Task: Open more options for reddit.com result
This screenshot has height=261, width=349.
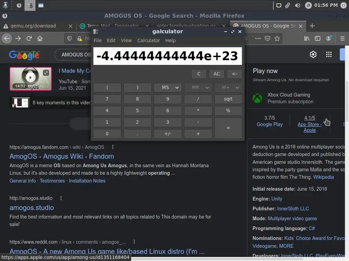Action: (134, 242)
